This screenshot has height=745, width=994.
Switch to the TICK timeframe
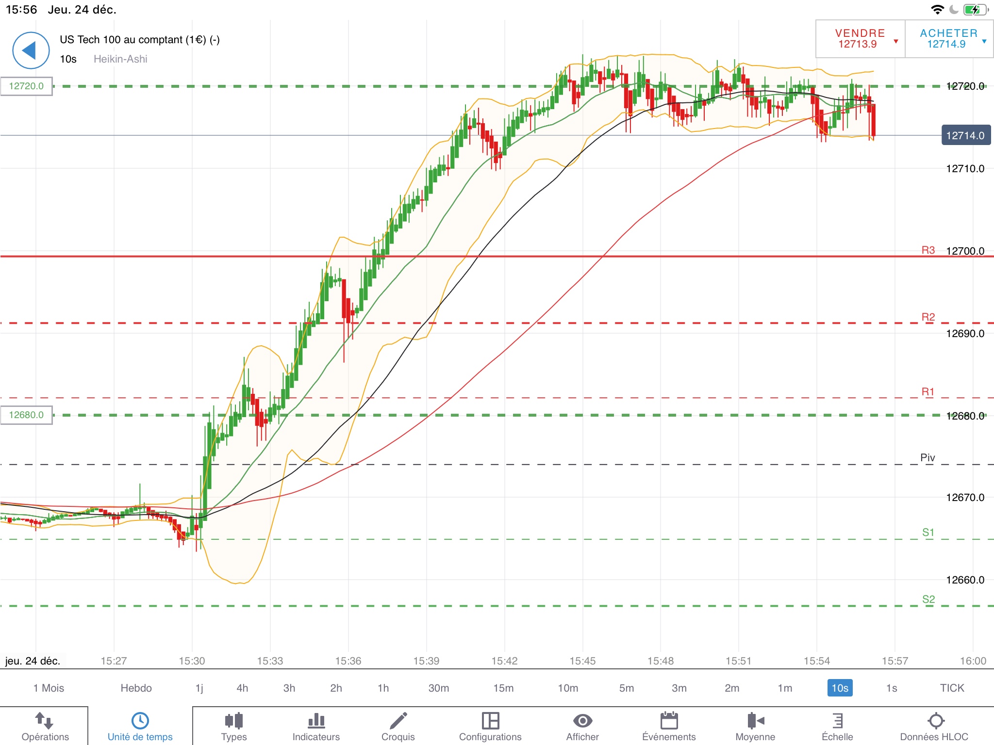(952, 688)
